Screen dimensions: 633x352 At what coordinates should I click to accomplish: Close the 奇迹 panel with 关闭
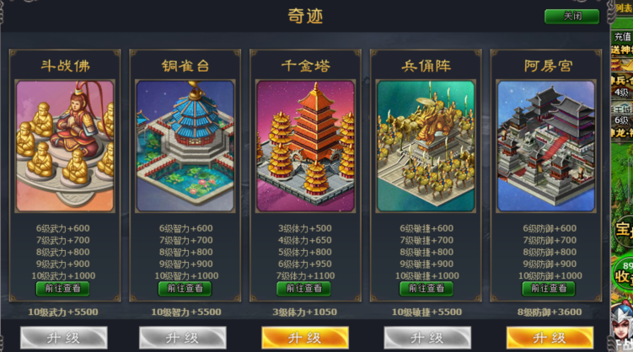point(572,17)
